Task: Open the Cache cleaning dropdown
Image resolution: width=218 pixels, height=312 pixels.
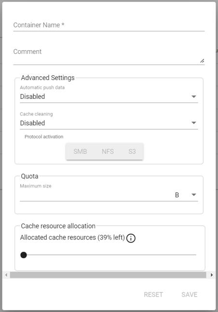Action: point(109,123)
